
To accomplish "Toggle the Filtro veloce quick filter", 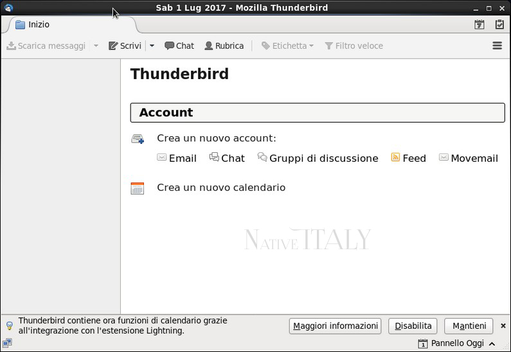I will pos(354,46).
